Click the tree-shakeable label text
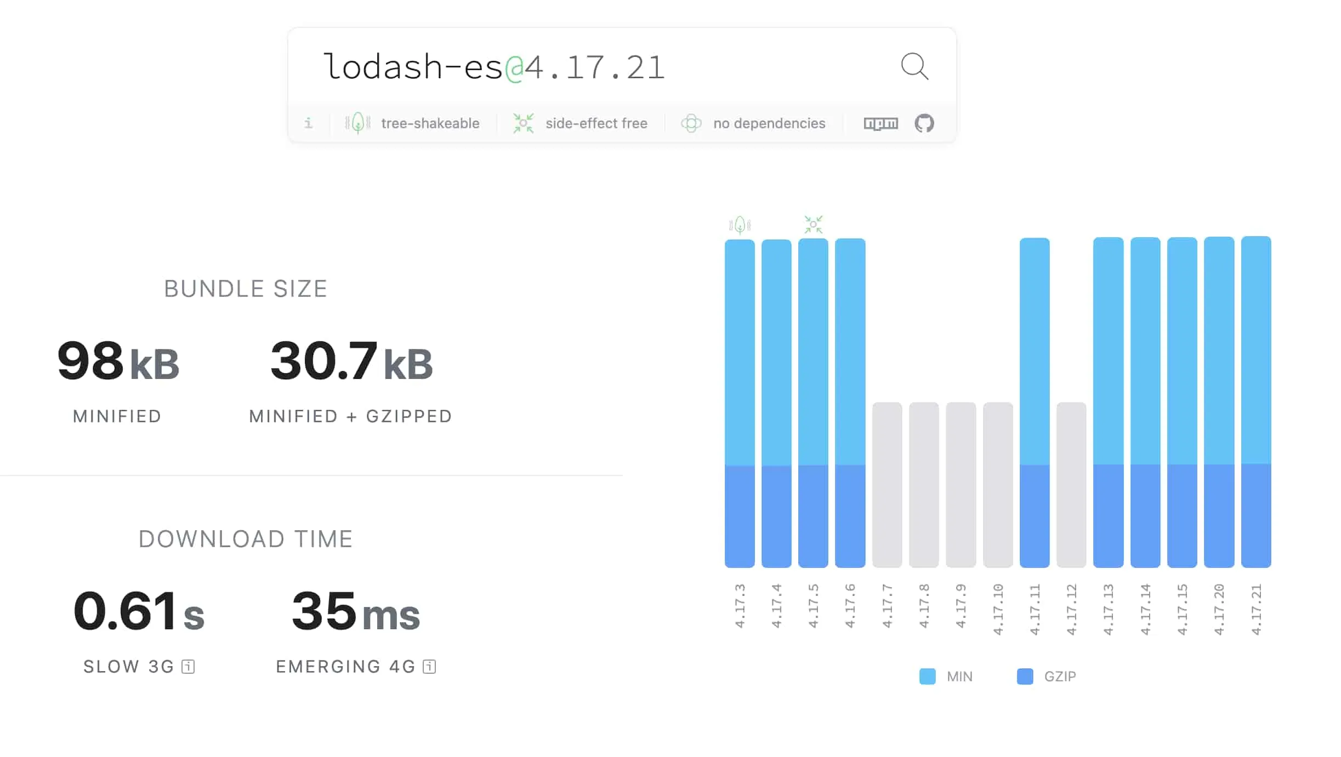This screenshot has width=1341, height=757. click(430, 123)
